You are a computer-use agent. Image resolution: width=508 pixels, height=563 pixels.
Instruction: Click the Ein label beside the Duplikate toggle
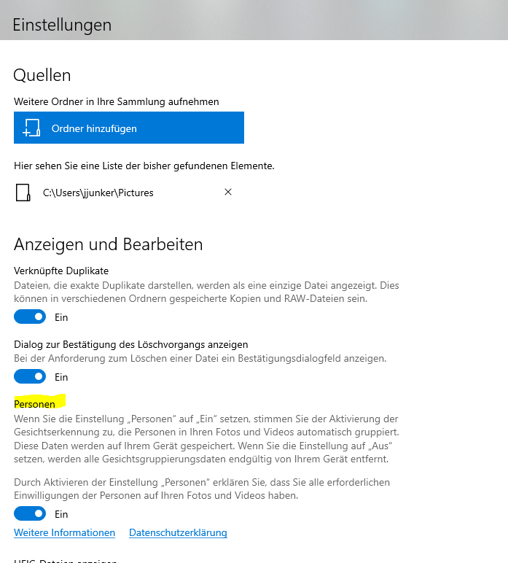click(61, 317)
